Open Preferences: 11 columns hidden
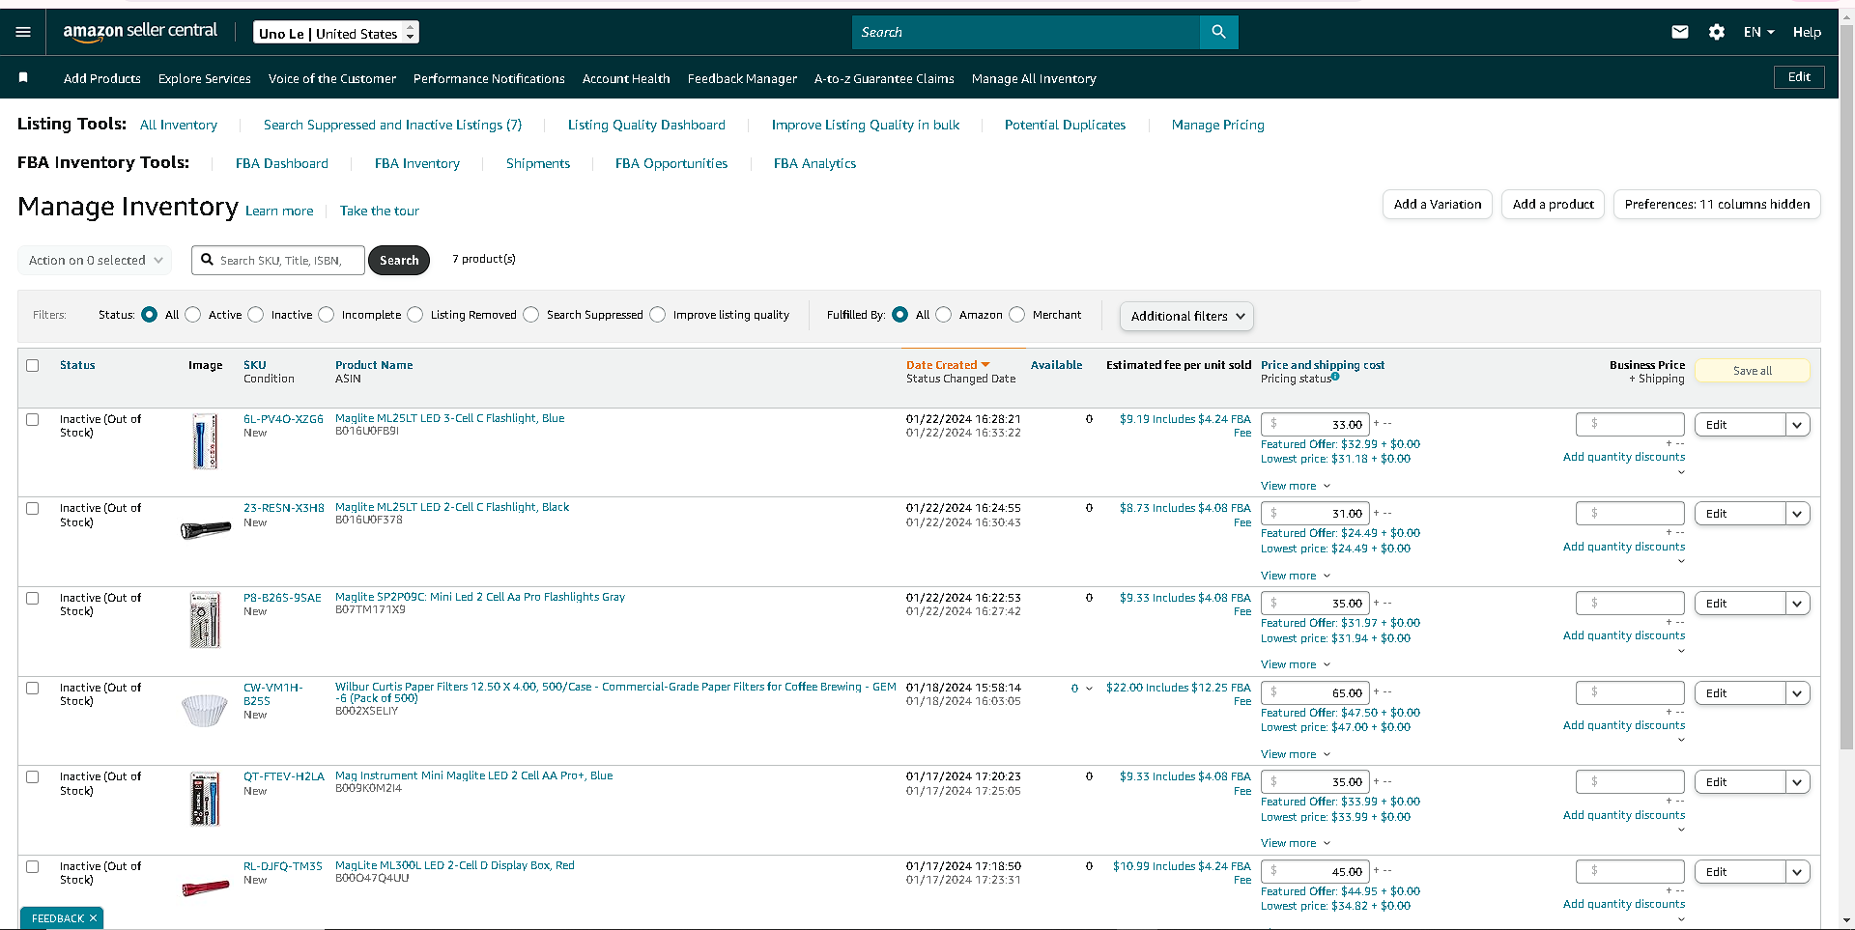Viewport: 1855px width, 930px height. click(1717, 204)
